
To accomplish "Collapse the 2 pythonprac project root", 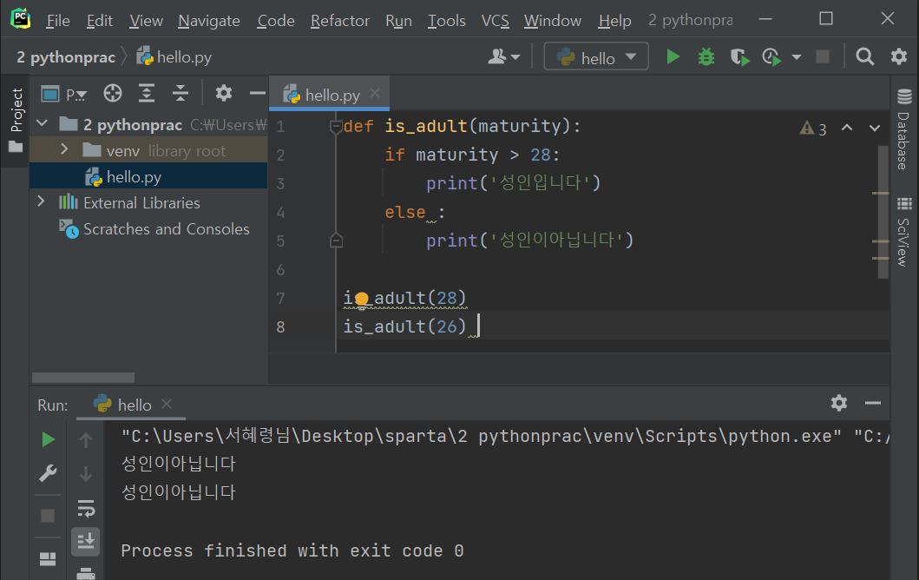I will (x=41, y=123).
